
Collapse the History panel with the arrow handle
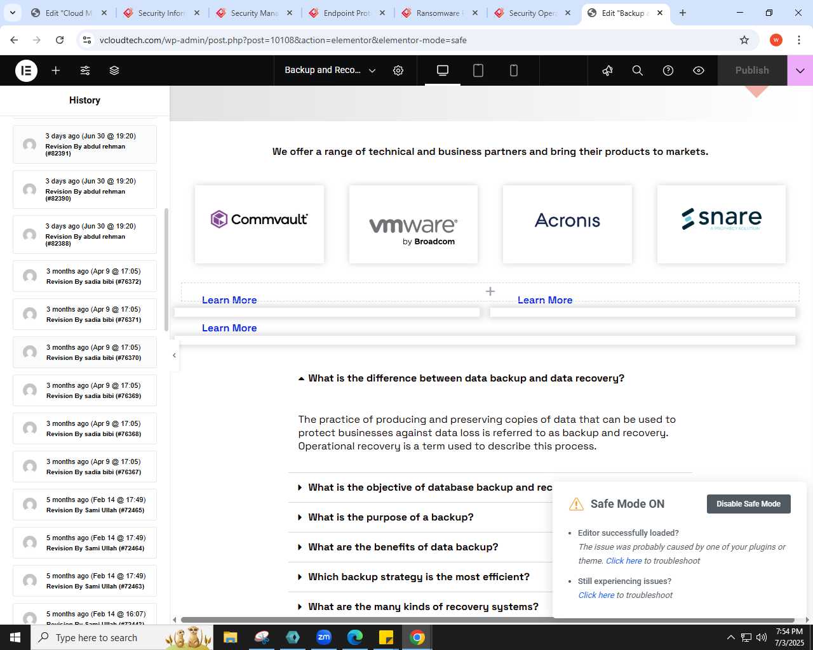[174, 355]
